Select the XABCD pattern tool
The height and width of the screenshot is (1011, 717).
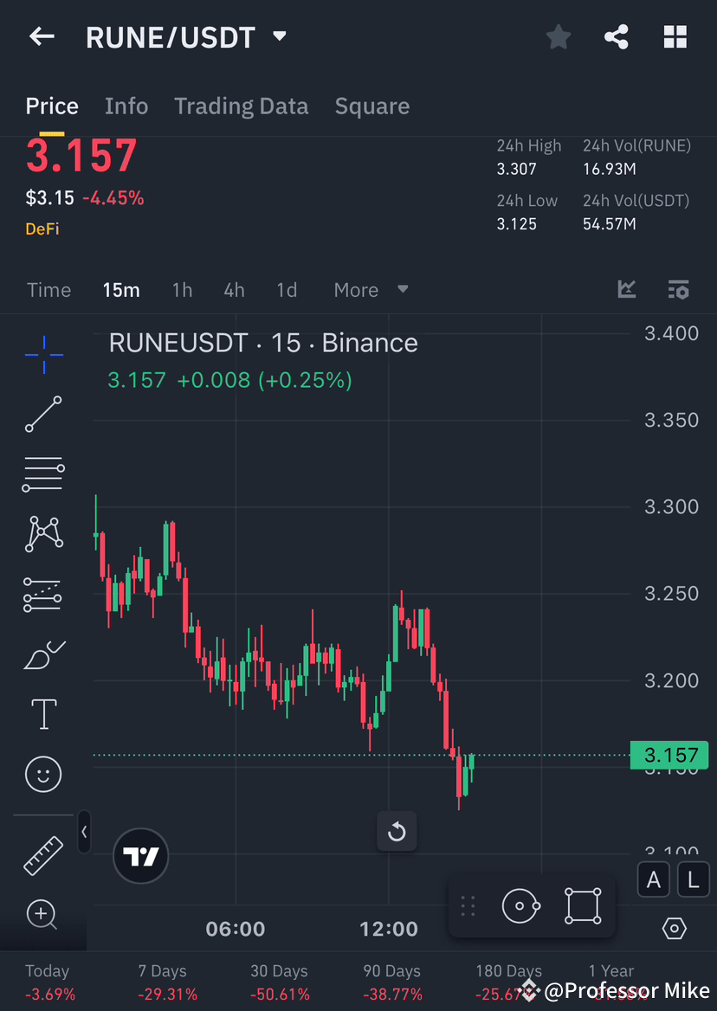click(43, 533)
